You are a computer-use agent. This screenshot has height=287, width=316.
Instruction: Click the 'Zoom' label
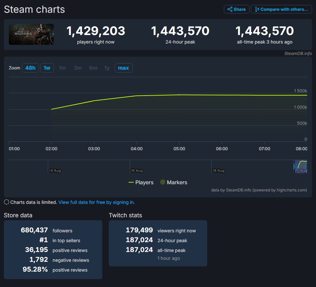coord(14,68)
